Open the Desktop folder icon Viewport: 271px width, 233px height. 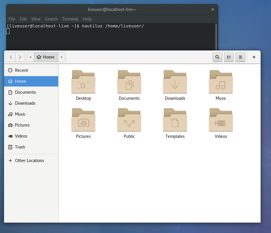83,82
